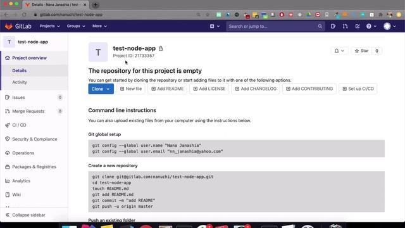Click test-node-app project name in sidebar
Screen dimensions: 405x228
pos(33,42)
